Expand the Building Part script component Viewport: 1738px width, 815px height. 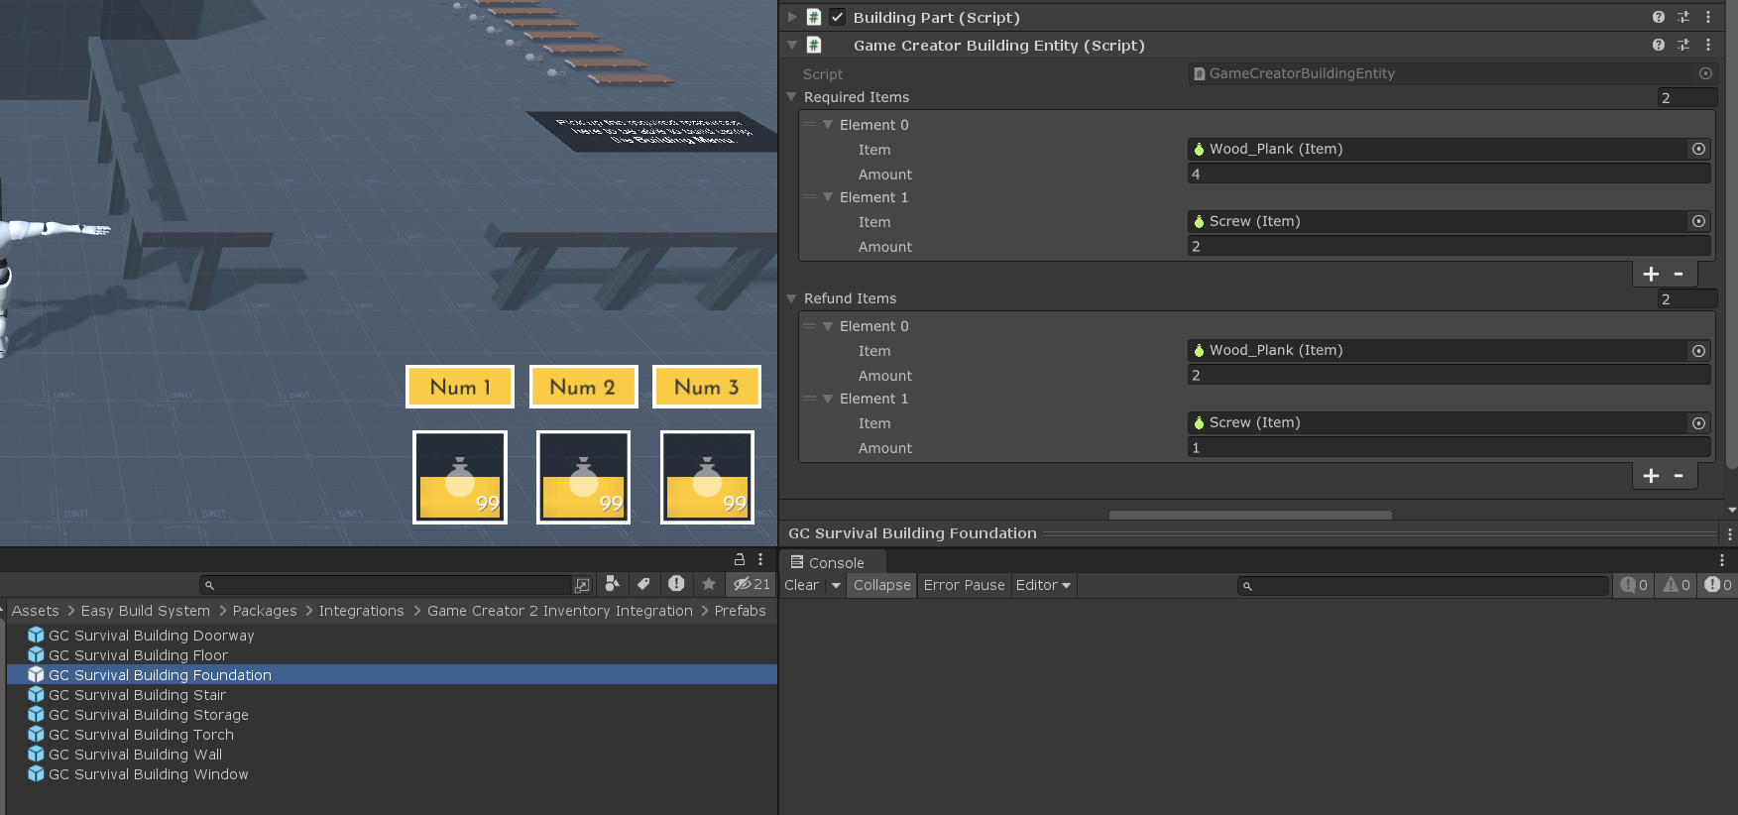coord(791,17)
